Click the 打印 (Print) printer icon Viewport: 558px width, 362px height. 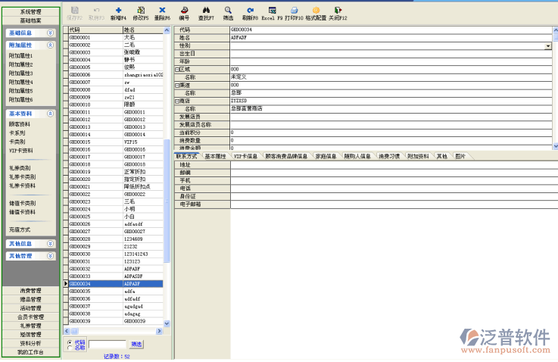[294, 9]
